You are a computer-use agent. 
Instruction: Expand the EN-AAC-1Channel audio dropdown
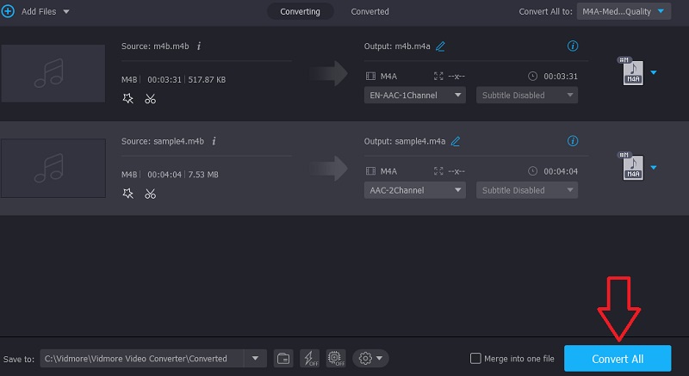coord(417,96)
